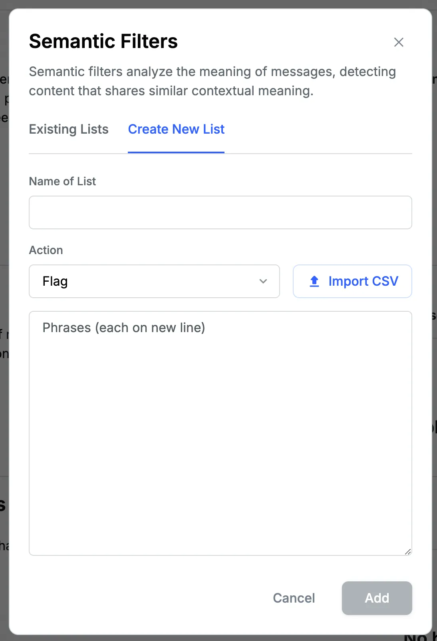Viewport: 437px width, 641px height.
Task: Click the Add button
Action: 377,598
